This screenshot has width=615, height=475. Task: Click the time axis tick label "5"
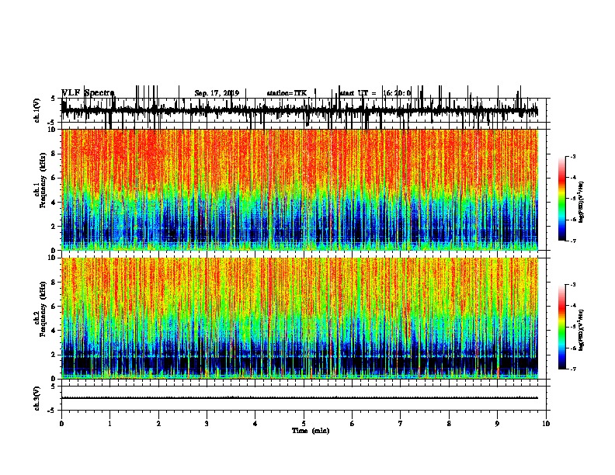point(304,424)
